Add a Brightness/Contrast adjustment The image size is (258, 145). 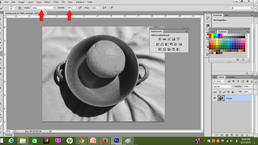click(x=160, y=39)
